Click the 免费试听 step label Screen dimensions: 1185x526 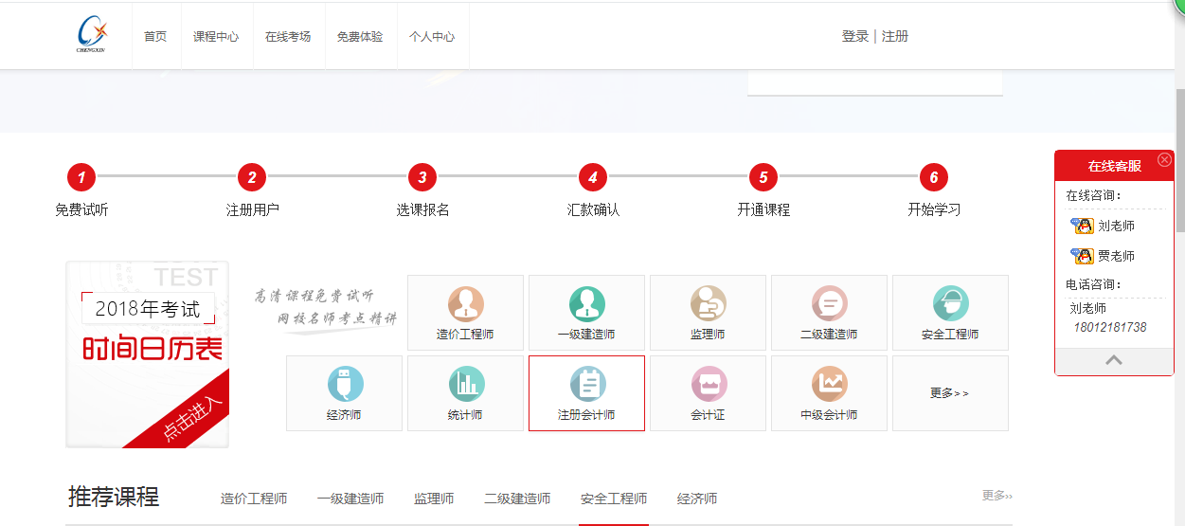[x=81, y=209]
